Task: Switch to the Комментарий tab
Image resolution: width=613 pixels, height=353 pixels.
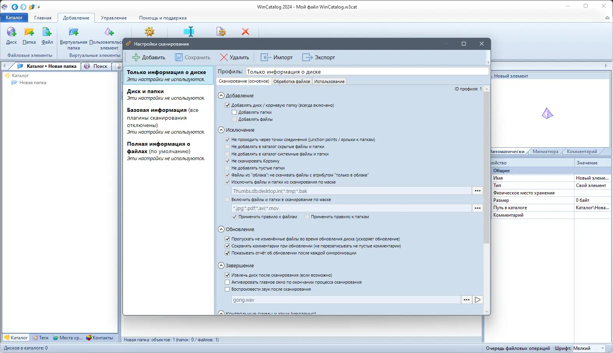Action: point(582,152)
